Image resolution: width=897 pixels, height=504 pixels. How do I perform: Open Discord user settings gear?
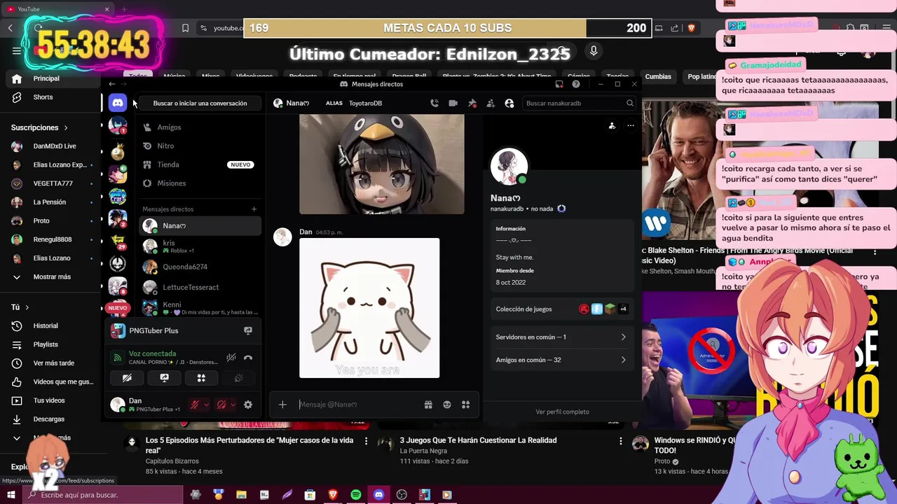(x=248, y=405)
